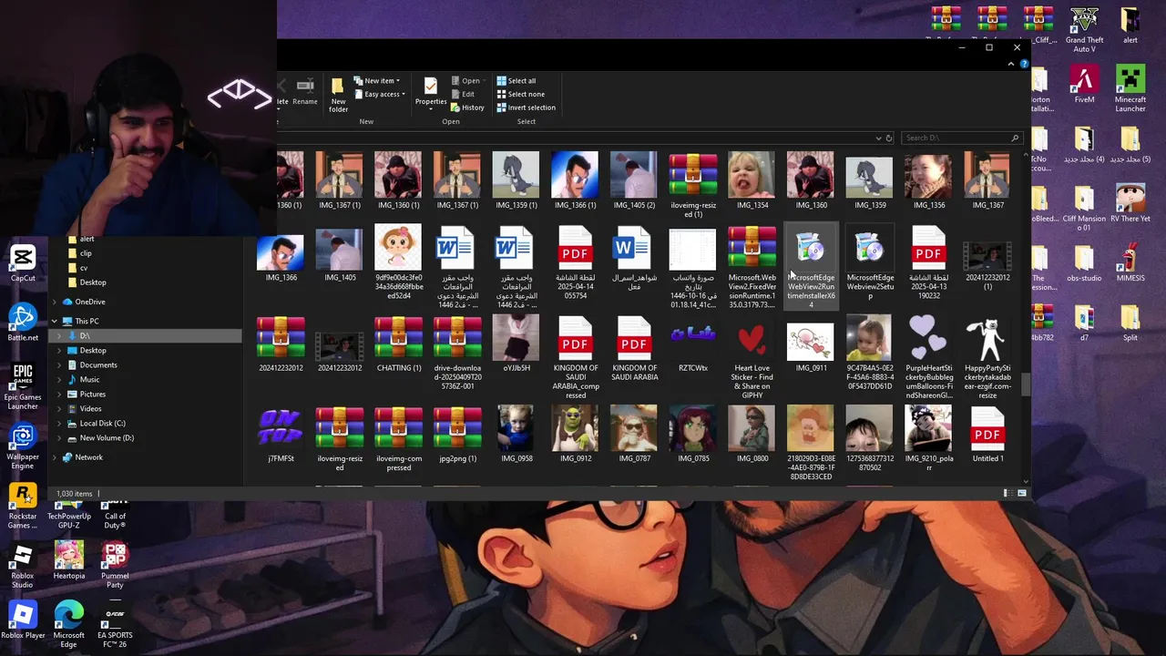Expand the Local Disk (C:) arrow
The width and height of the screenshot is (1166, 656).
[60, 423]
